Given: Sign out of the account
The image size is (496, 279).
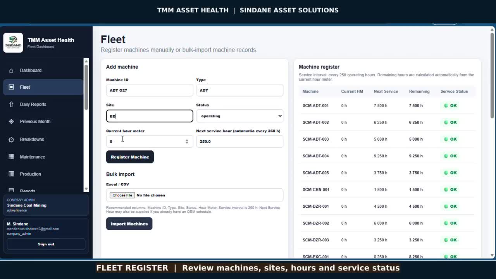Looking at the screenshot, I should tap(46, 244).
